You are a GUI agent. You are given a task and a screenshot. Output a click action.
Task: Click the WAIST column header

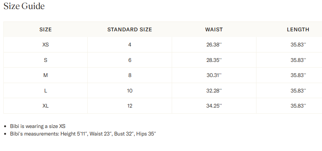click(x=214, y=29)
